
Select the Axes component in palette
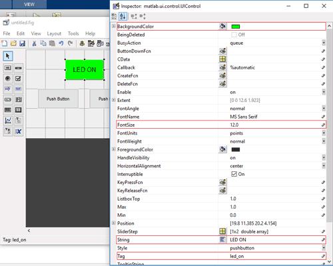pyautogui.click(x=8, y=121)
